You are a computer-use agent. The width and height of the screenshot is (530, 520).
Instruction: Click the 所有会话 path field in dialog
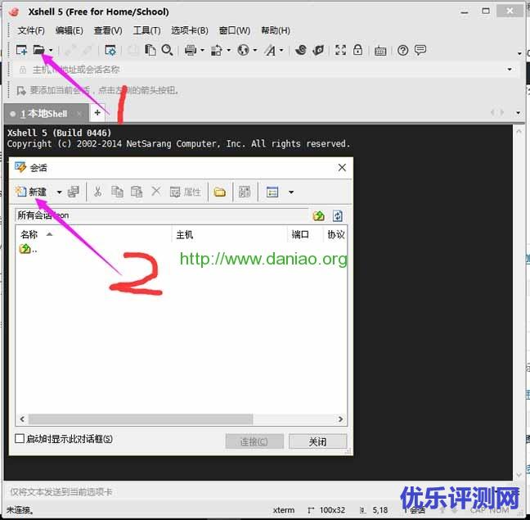[x=162, y=215]
